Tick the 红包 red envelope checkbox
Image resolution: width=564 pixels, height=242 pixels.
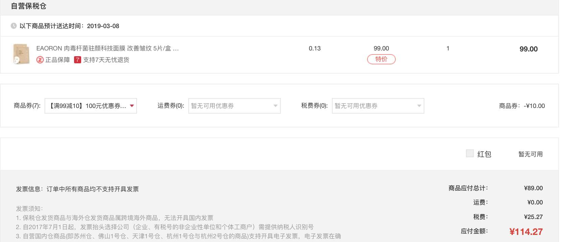coord(470,153)
